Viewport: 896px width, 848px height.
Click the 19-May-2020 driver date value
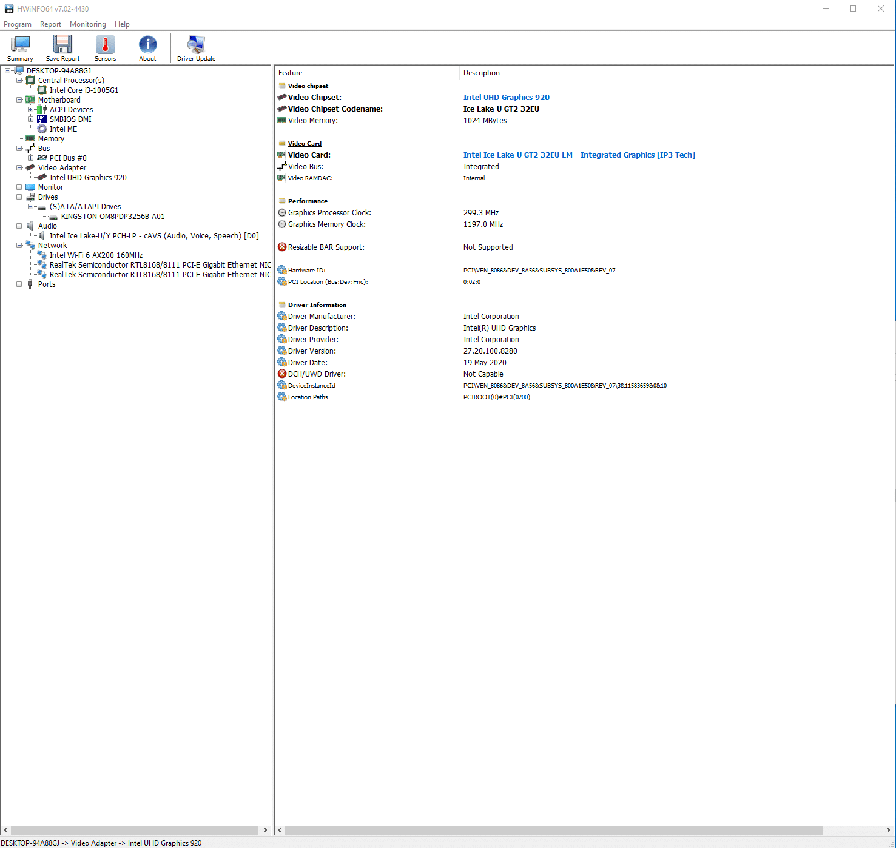[485, 363]
